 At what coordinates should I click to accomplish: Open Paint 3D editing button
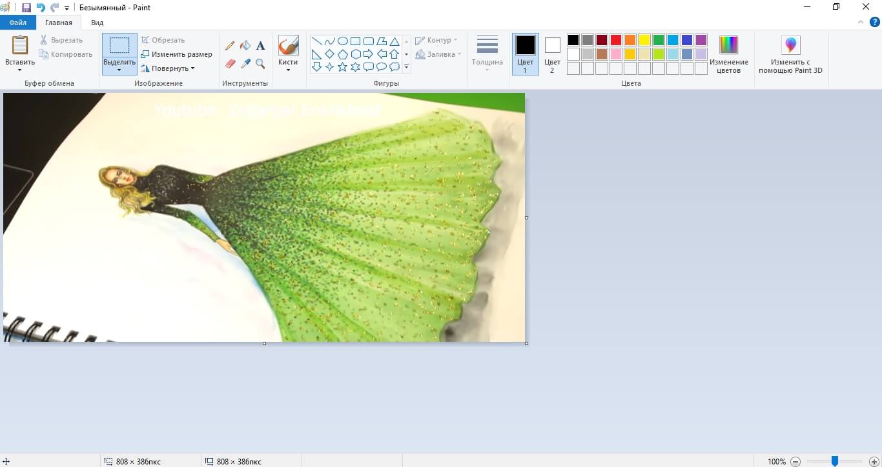(x=790, y=54)
